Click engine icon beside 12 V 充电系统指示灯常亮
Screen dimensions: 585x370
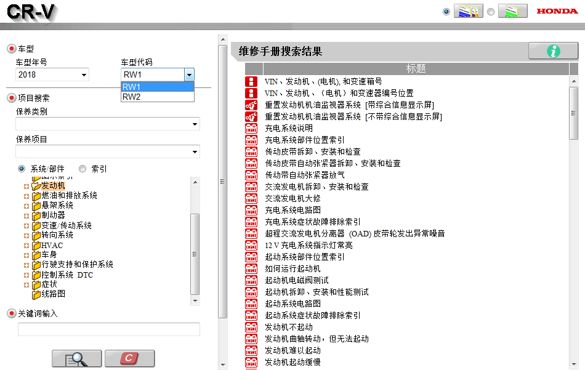[x=251, y=245]
